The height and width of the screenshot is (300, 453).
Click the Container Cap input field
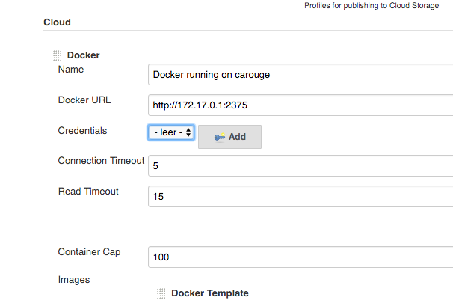pos(301,257)
